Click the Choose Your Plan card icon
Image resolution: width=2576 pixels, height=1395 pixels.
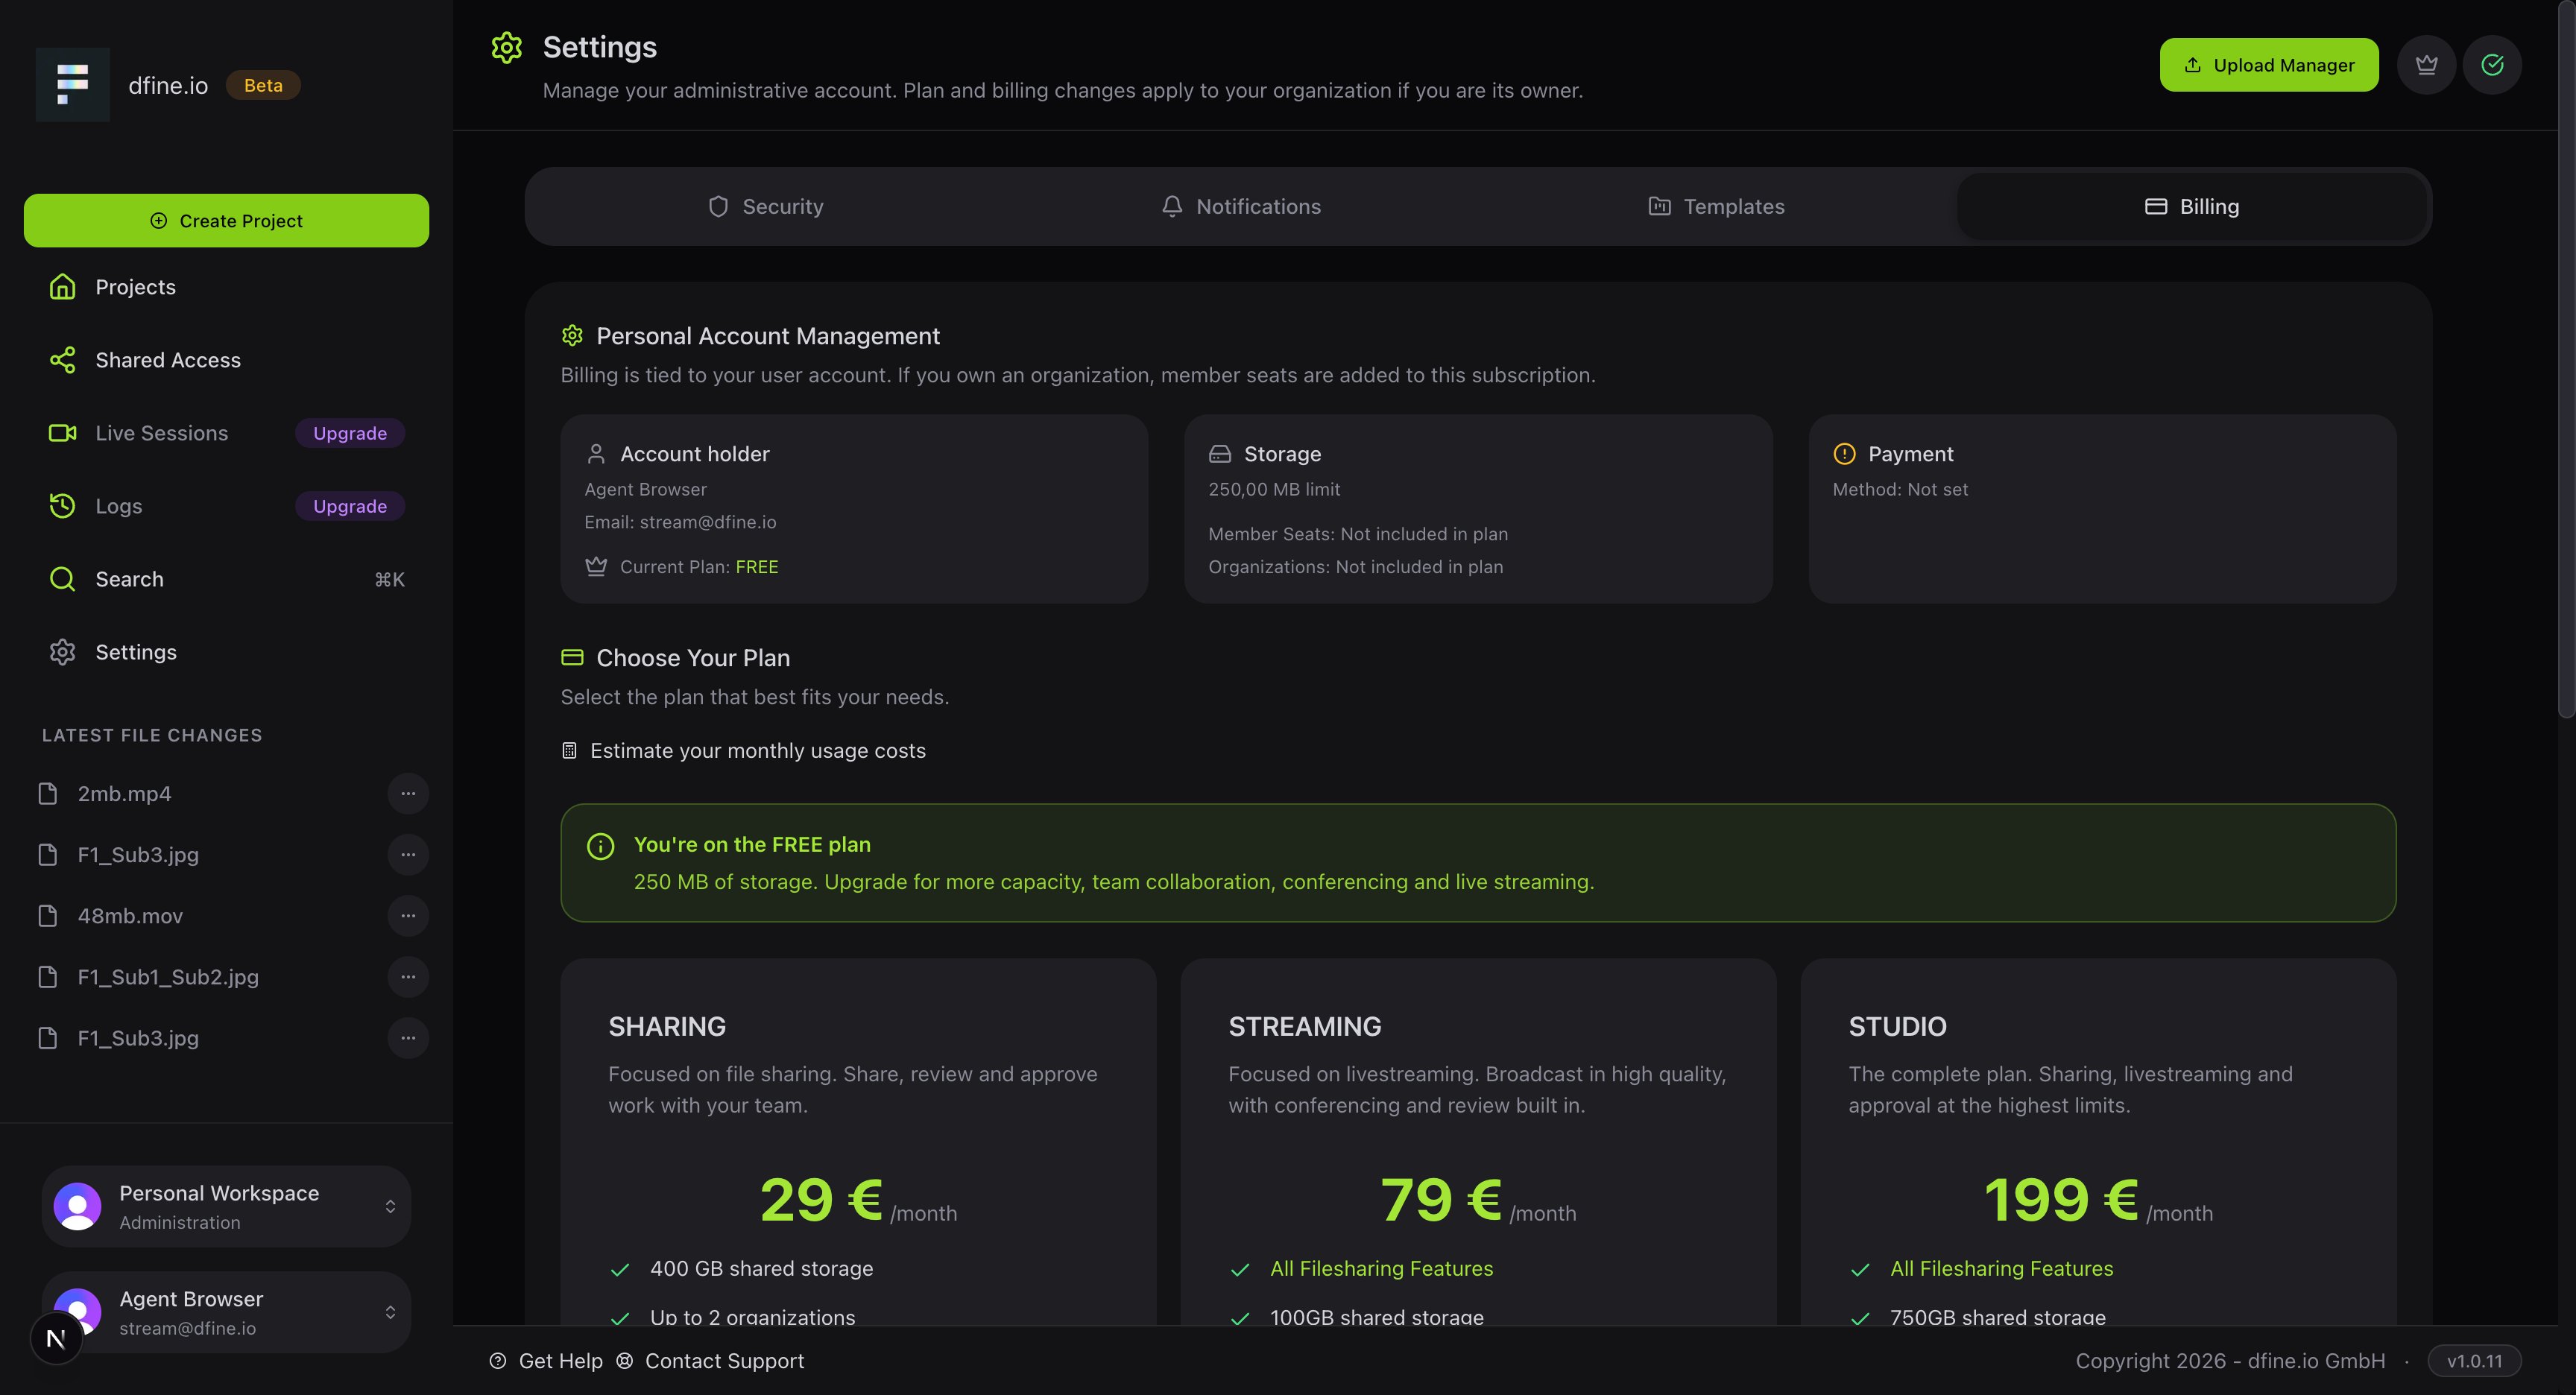tap(572, 657)
